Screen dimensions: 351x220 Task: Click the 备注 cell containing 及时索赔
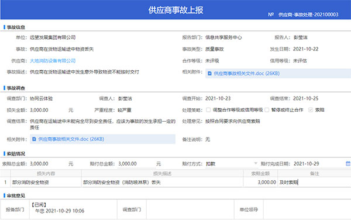[x=314, y=183]
